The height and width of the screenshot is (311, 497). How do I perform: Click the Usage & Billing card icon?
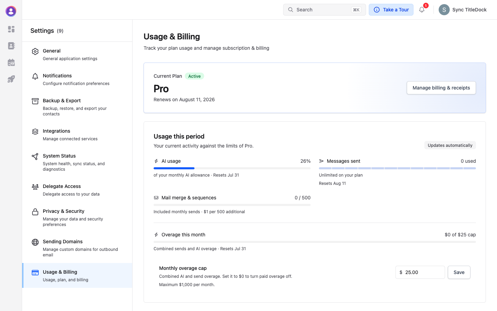pyautogui.click(x=35, y=273)
